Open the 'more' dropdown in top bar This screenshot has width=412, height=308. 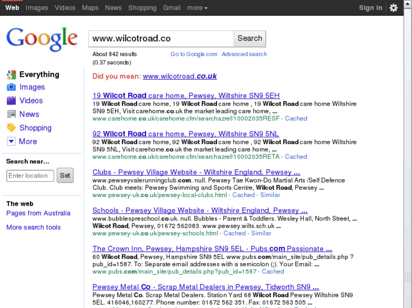pos(197,8)
